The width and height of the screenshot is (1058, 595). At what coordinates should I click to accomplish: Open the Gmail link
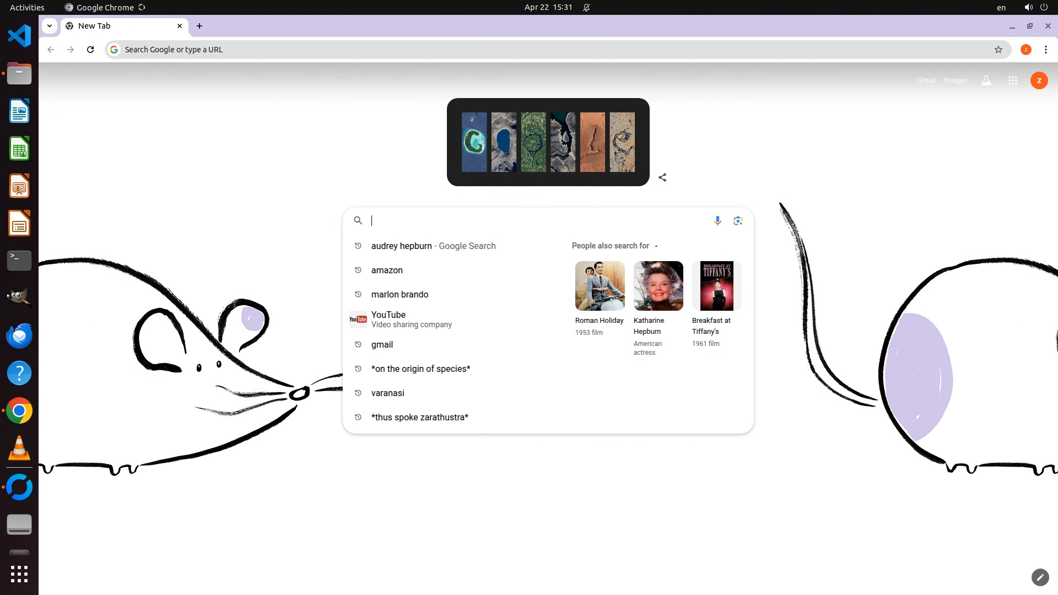[926, 80]
